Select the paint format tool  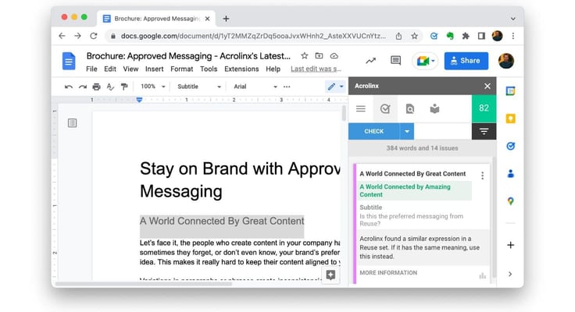click(124, 87)
